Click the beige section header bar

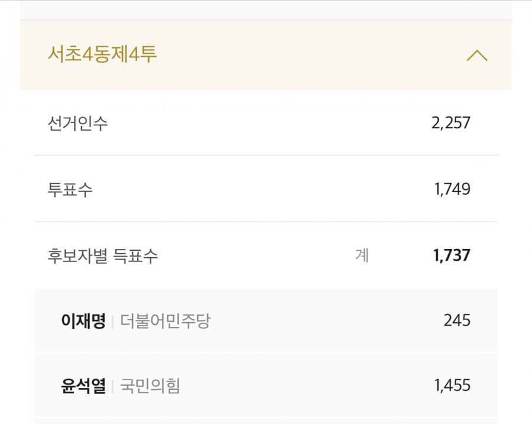coord(266,55)
